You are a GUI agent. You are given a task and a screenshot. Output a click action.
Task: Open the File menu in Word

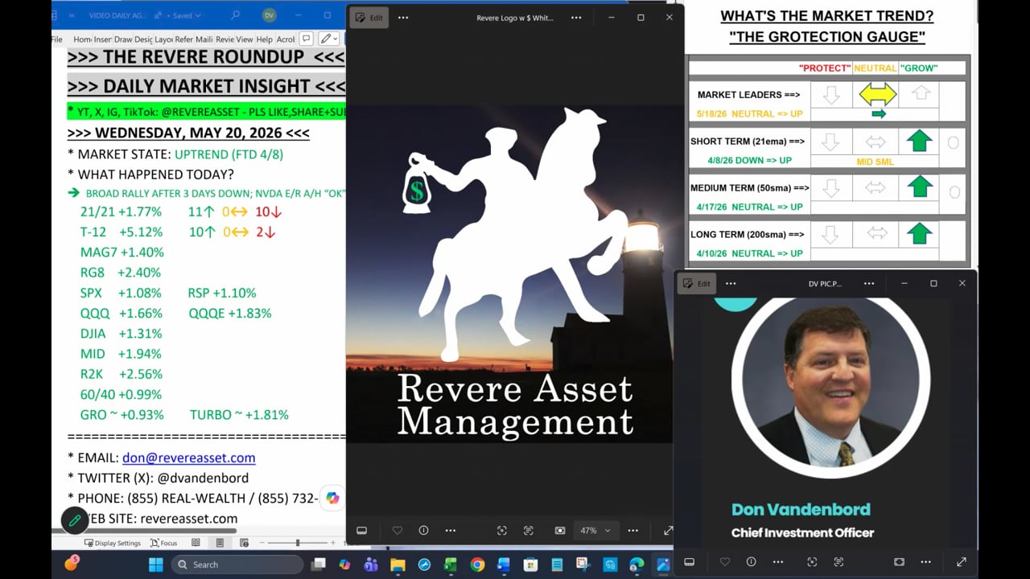56,39
